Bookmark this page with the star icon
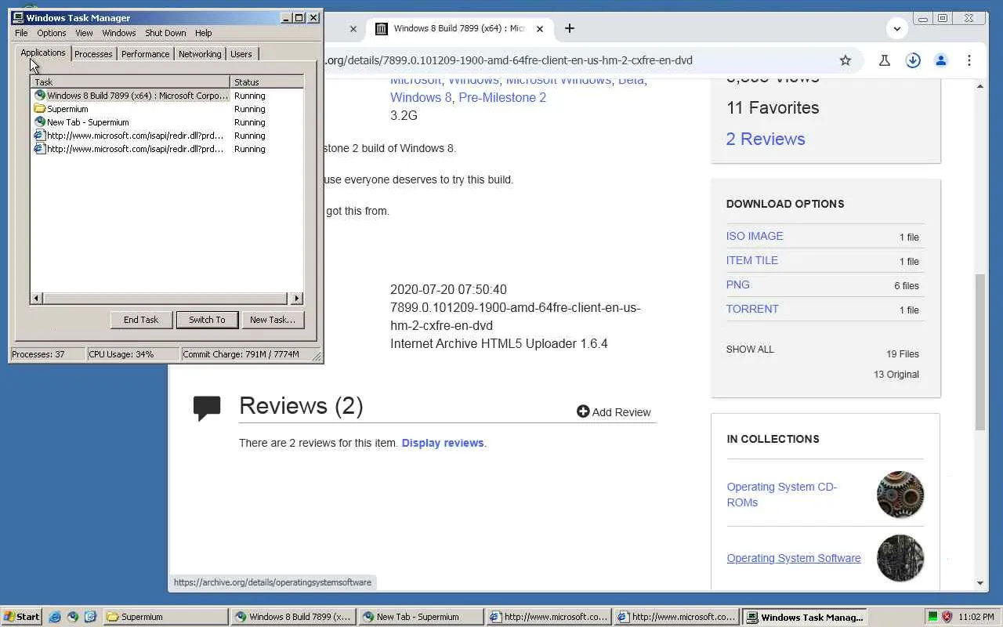The image size is (1003, 627). click(x=845, y=60)
